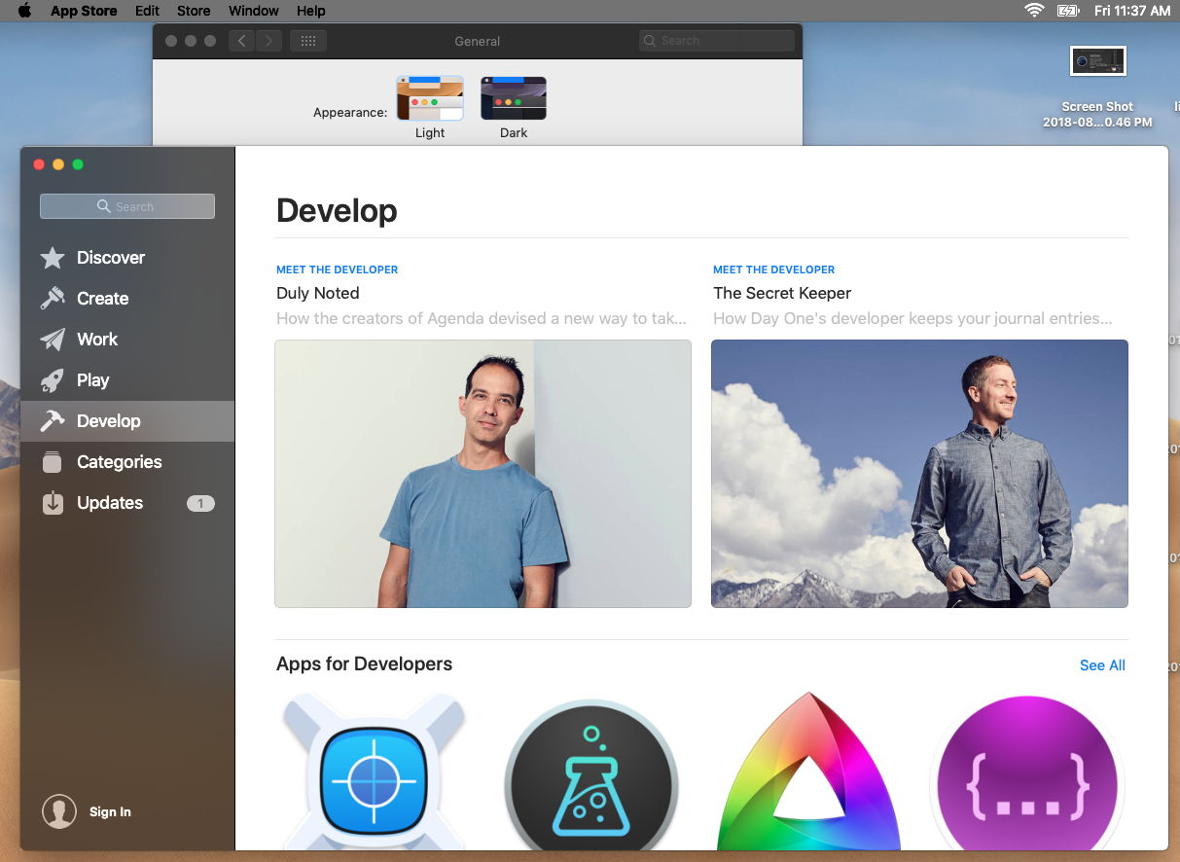The width and height of the screenshot is (1180, 862).
Task: Click See All for Apps for Developers
Action: 1102,665
